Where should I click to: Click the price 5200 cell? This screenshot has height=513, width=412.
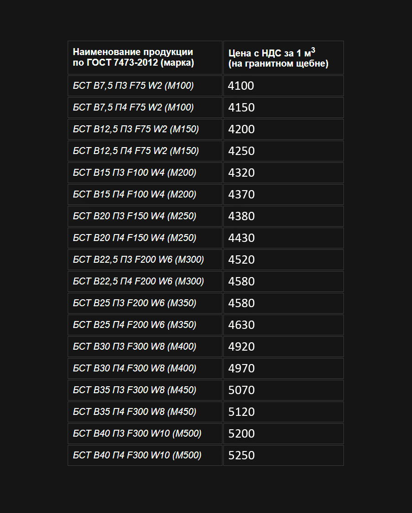tap(284, 433)
